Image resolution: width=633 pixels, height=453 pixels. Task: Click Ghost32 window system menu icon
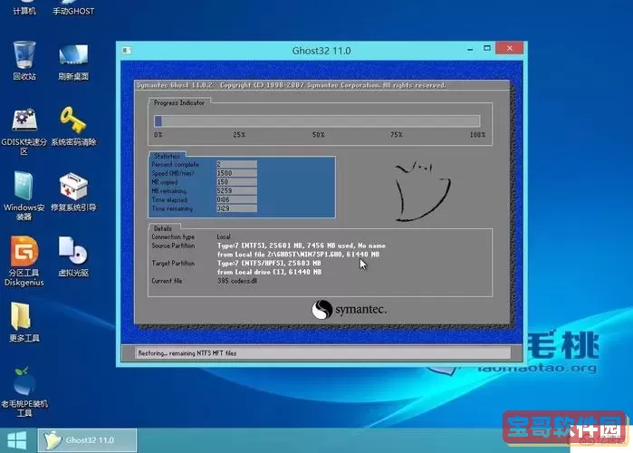(x=127, y=51)
